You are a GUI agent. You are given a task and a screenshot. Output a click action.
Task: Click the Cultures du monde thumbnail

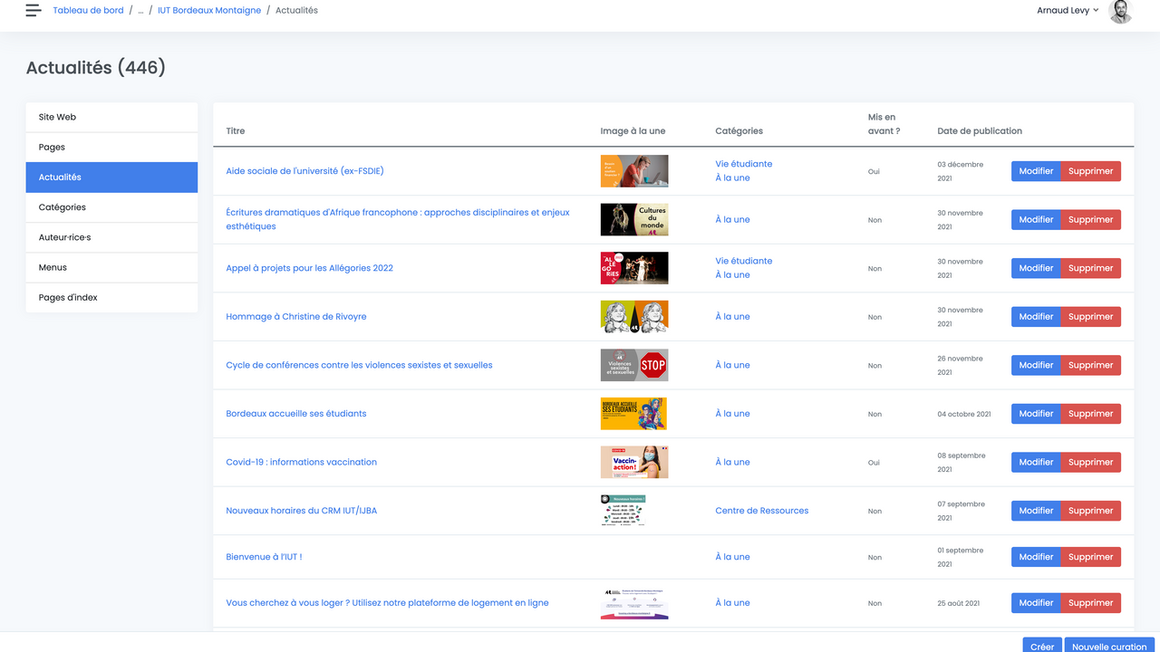tap(633, 219)
